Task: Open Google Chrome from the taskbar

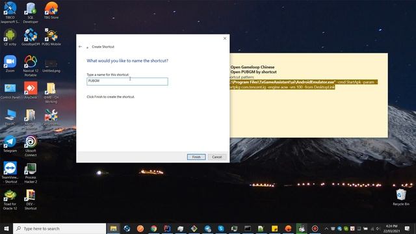Action: click(x=153, y=228)
